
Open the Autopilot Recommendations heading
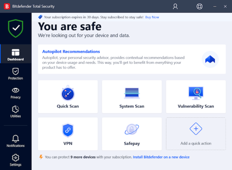coord(71,52)
